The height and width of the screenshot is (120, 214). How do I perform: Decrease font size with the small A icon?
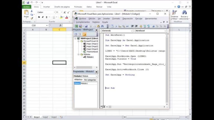[x=68, y=12]
